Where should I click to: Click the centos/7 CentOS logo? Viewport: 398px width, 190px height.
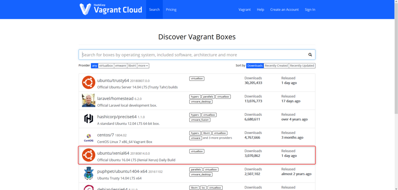click(89, 138)
